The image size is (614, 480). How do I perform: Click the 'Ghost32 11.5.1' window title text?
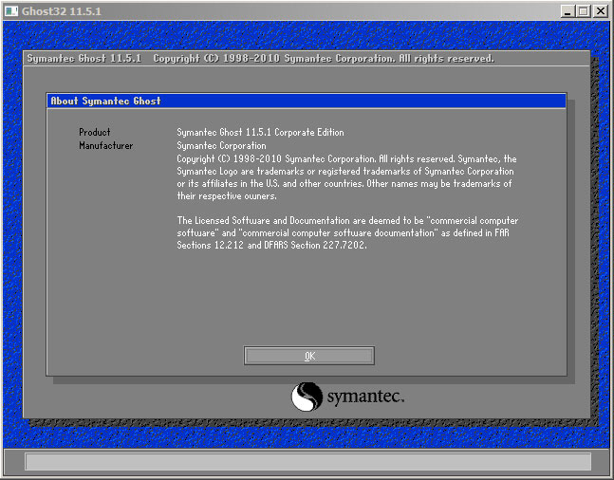[x=62, y=11]
